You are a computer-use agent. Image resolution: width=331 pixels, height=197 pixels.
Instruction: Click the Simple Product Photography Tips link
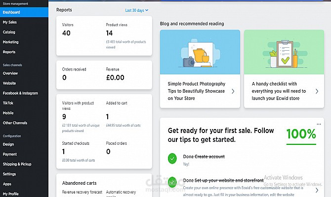click(x=197, y=91)
